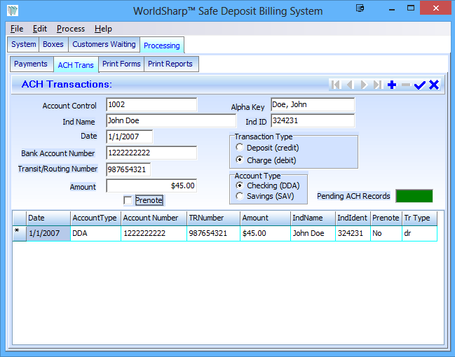Click the Bank Account Number field

coord(151,153)
